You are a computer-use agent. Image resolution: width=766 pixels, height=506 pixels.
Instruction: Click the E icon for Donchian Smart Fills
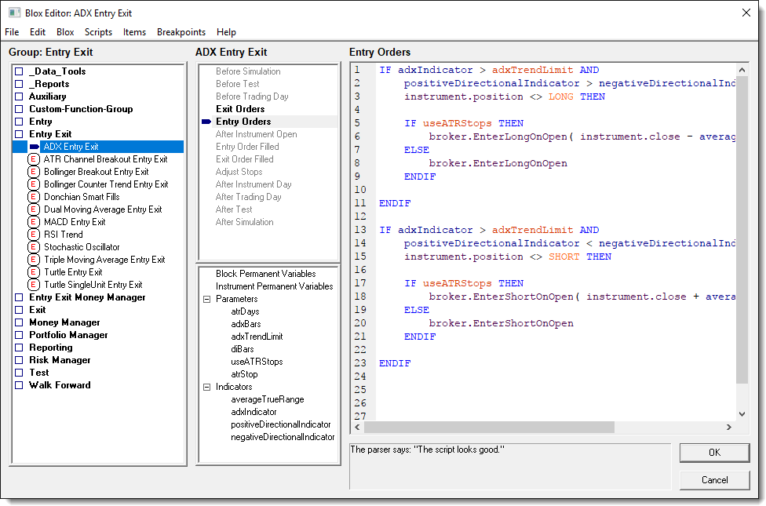pos(34,197)
